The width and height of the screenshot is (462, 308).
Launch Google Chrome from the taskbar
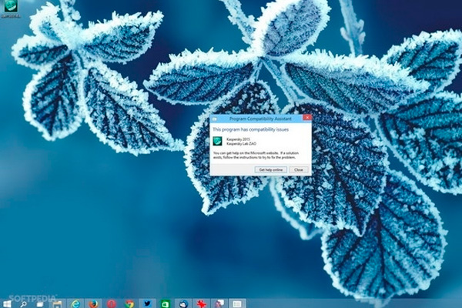point(129,303)
